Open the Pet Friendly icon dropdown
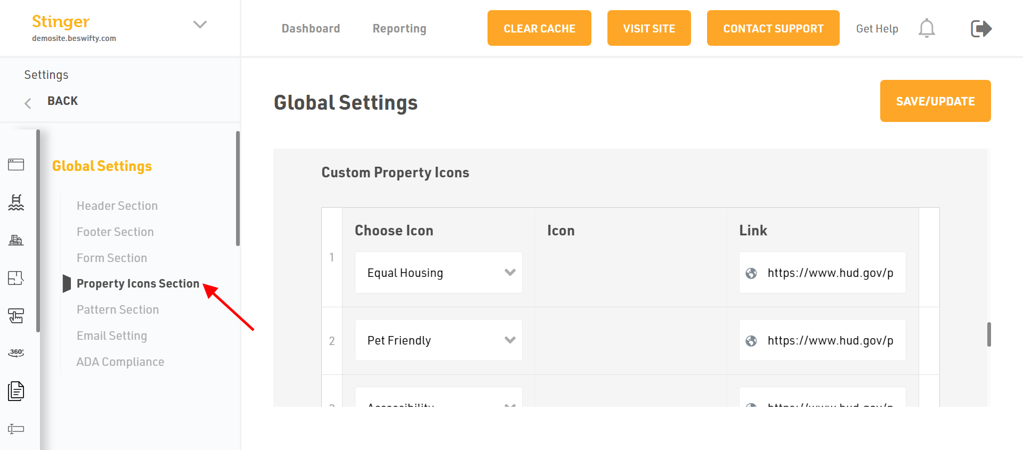Viewport: 1023px width, 450px height. (439, 340)
